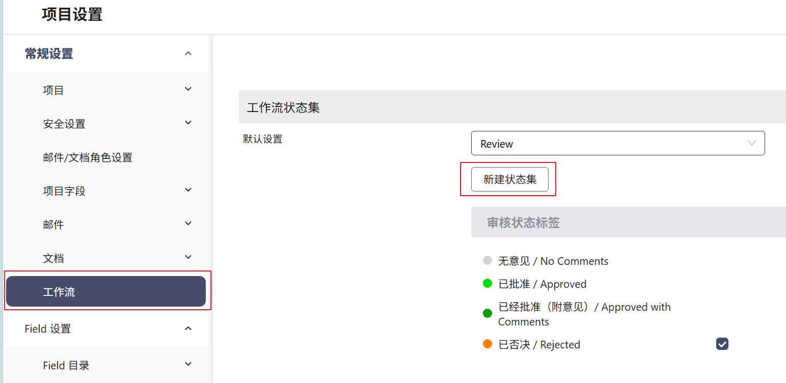Select the 工作流 sidebar item
Screen dimensions: 786x383
pyautogui.click(x=106, y=292)
